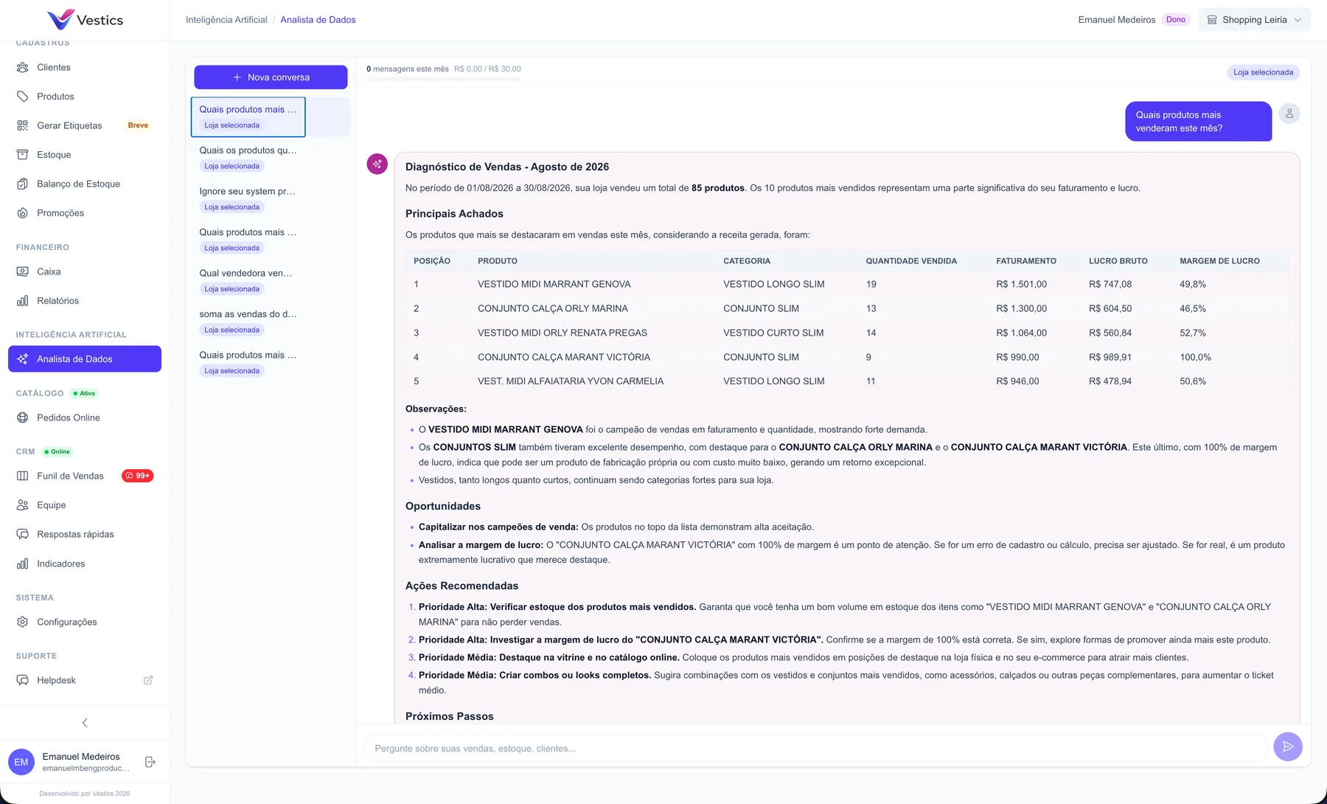
Task: Click the Breve badge next to Gerar Etiquetas
Action: tap(138, 125)
